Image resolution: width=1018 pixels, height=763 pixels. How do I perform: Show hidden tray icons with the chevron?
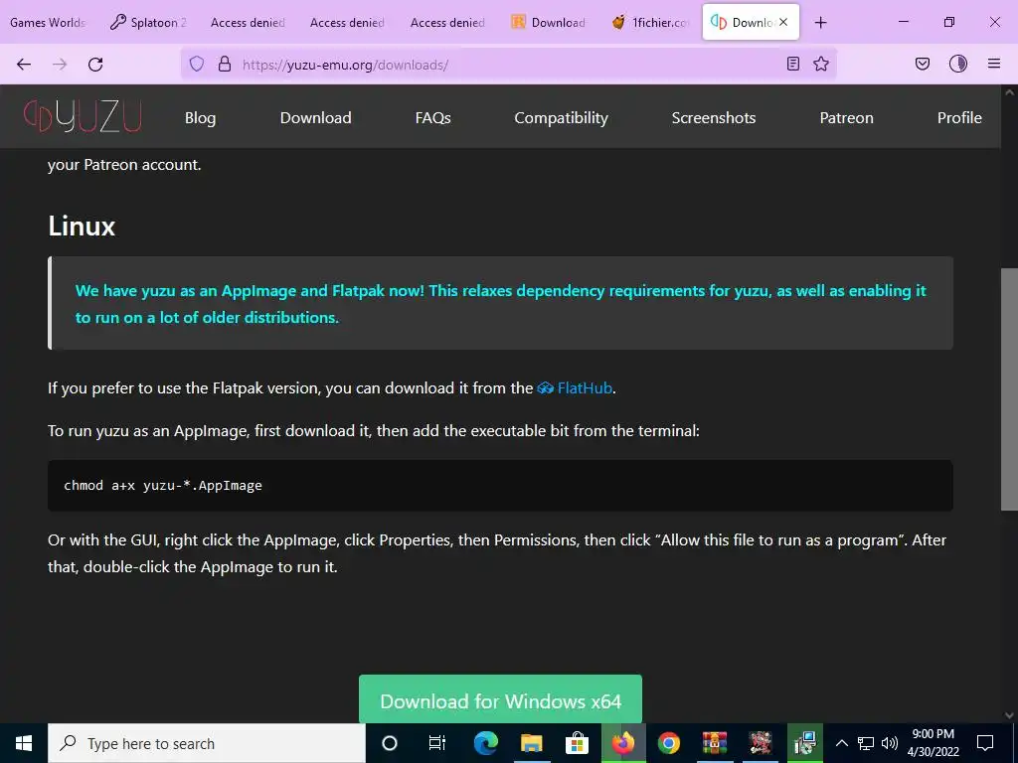(841, 743)
